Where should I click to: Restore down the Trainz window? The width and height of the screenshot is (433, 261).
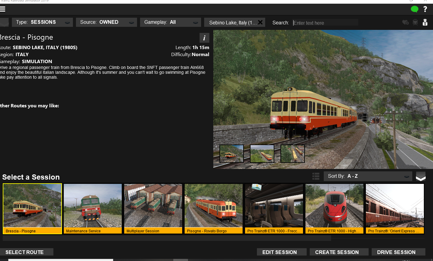click(x=411, y=1)
